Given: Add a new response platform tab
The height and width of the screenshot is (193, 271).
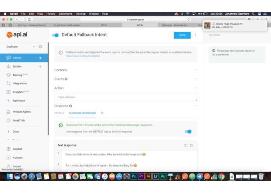Looking at the screenshot, I should click(102, 113).
